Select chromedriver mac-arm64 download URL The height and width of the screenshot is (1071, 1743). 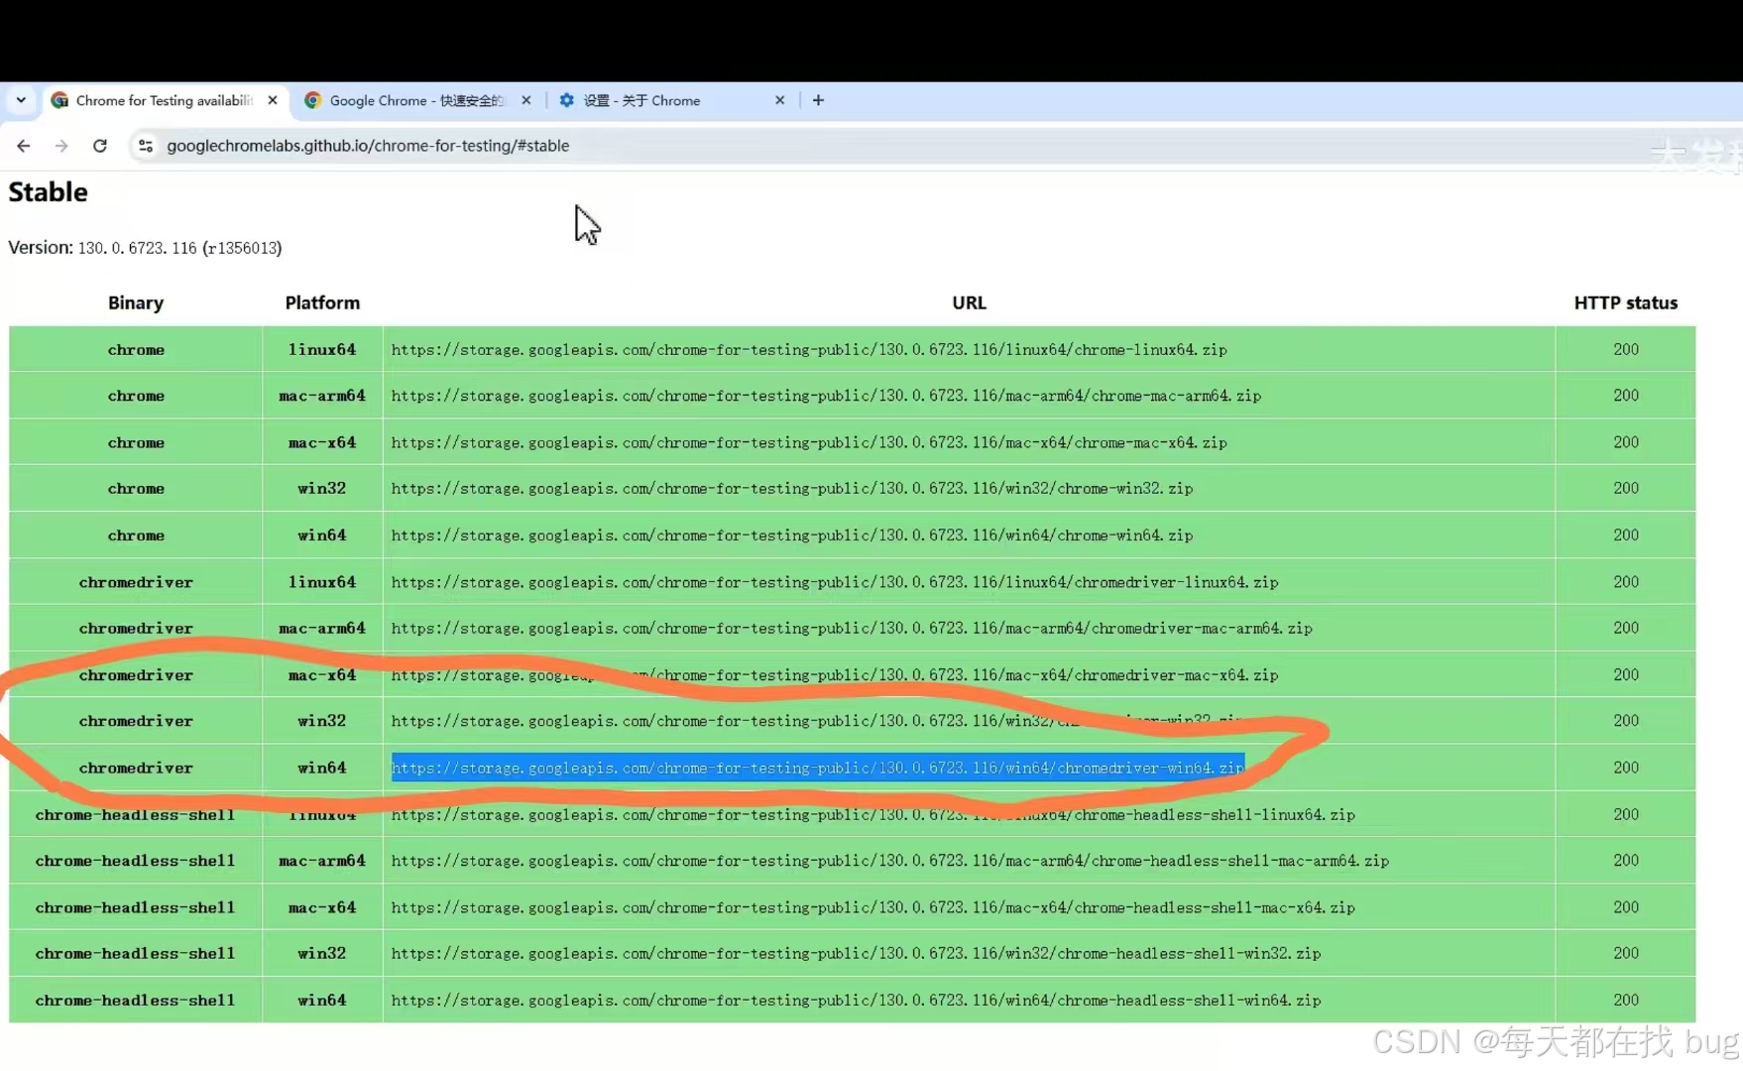(x=852, y=628)
